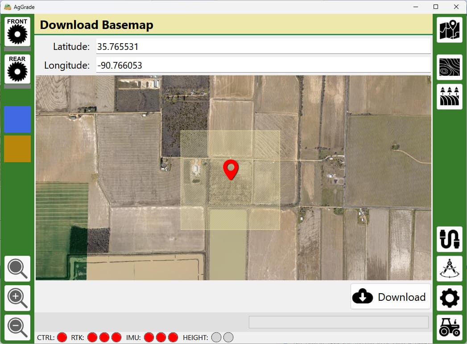Click the REAR blade icon
This screenshot has width=467, height=344.
(x=17, y=69)
